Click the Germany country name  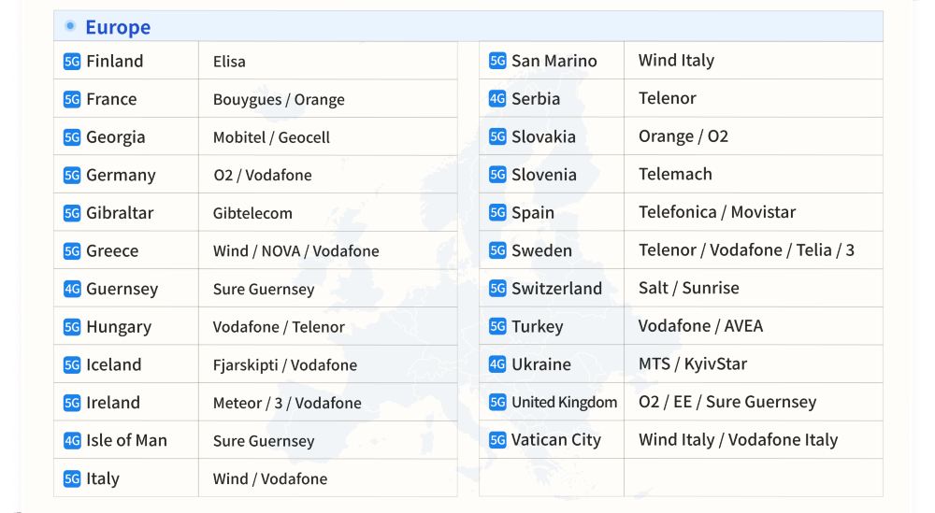point(121,176)
